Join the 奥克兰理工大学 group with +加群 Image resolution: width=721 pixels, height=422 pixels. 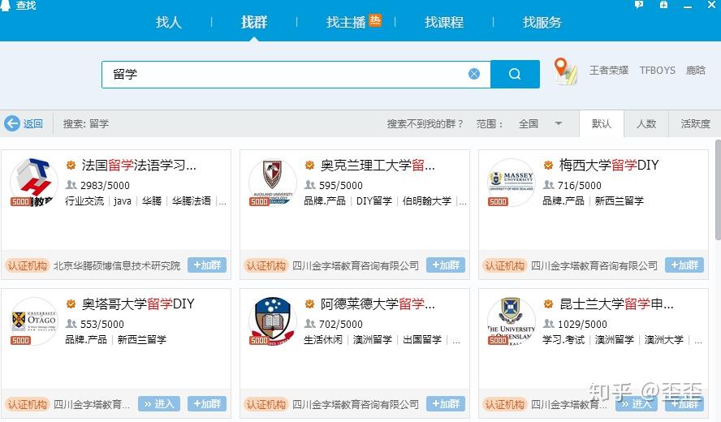(446, 265)
